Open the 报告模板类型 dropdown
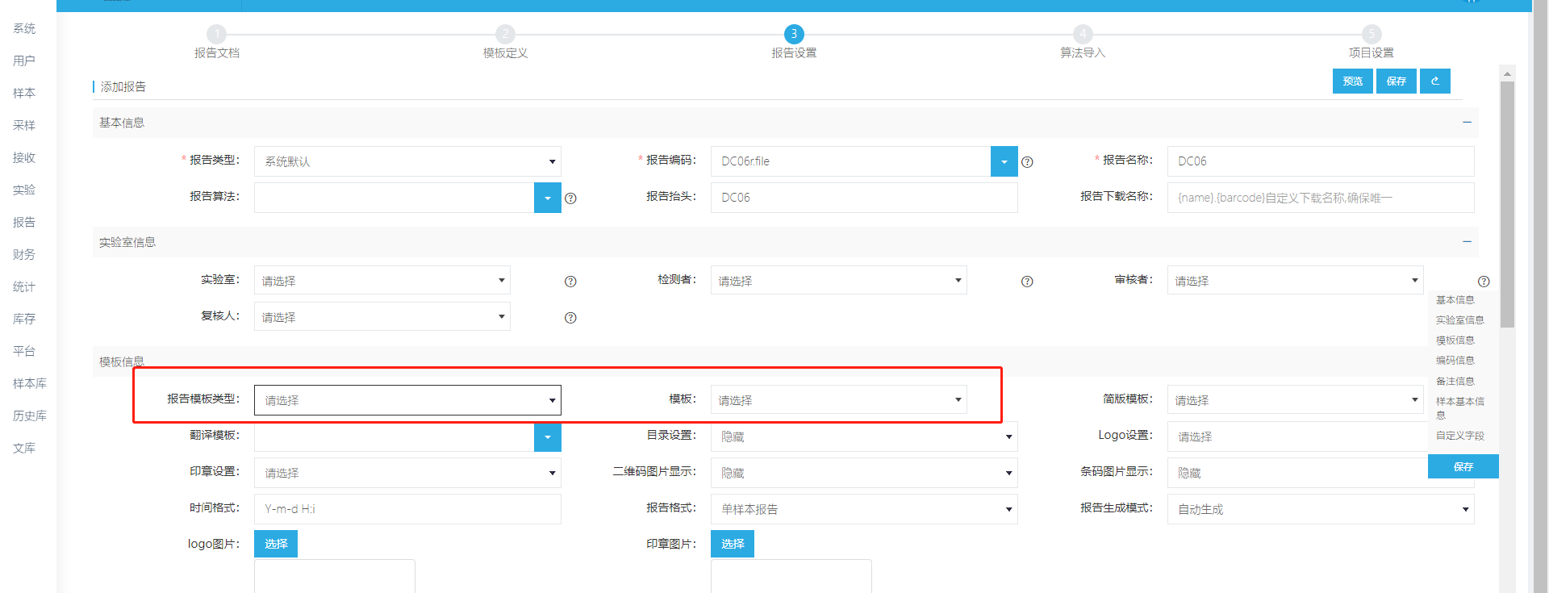 click(x=407, y=400)
